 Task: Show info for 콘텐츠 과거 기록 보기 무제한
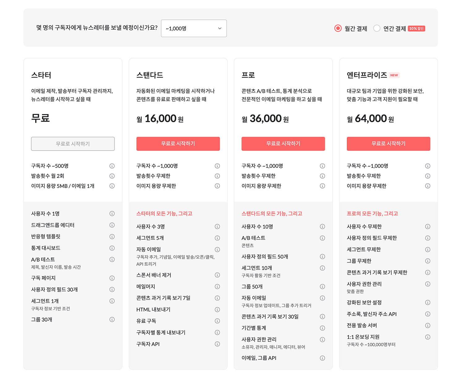[x=428, y=272]
